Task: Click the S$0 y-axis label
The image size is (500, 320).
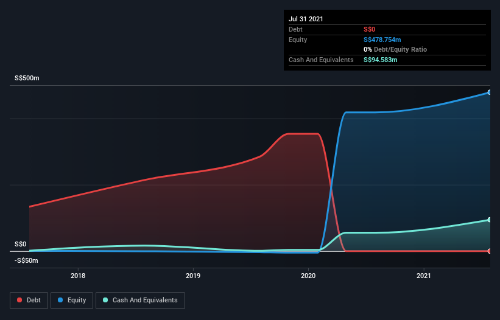Action: [x=21, y=244]
